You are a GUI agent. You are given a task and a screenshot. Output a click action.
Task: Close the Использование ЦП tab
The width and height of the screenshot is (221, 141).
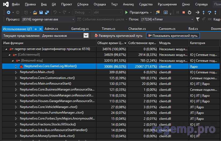point(41,29)
